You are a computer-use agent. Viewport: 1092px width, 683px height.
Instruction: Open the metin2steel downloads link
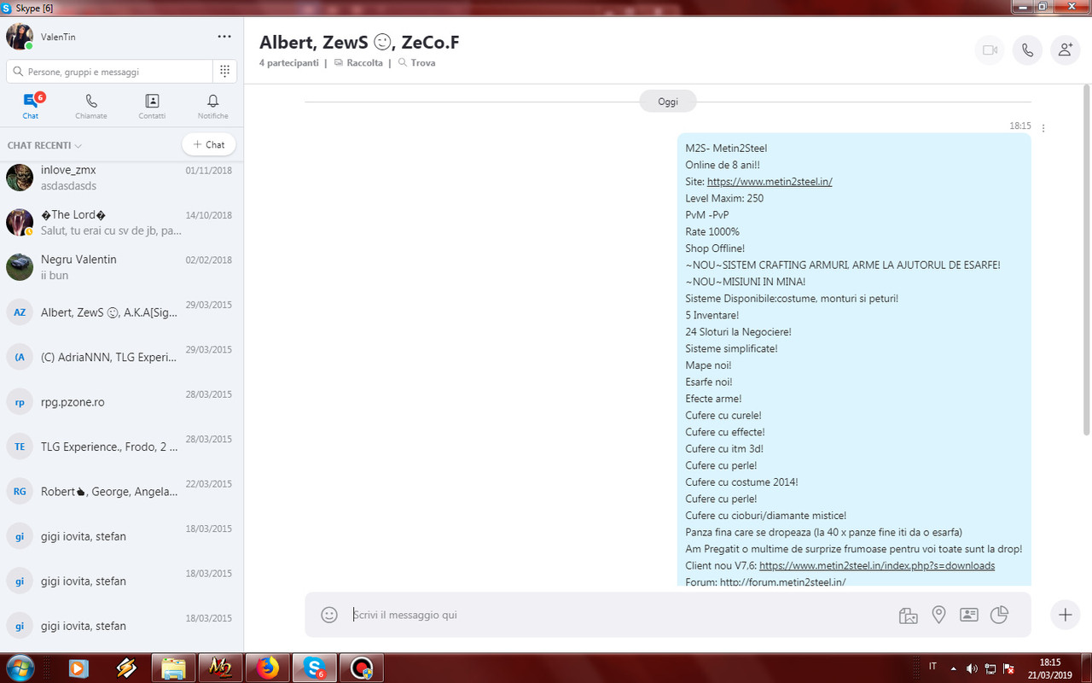point(877,566)
